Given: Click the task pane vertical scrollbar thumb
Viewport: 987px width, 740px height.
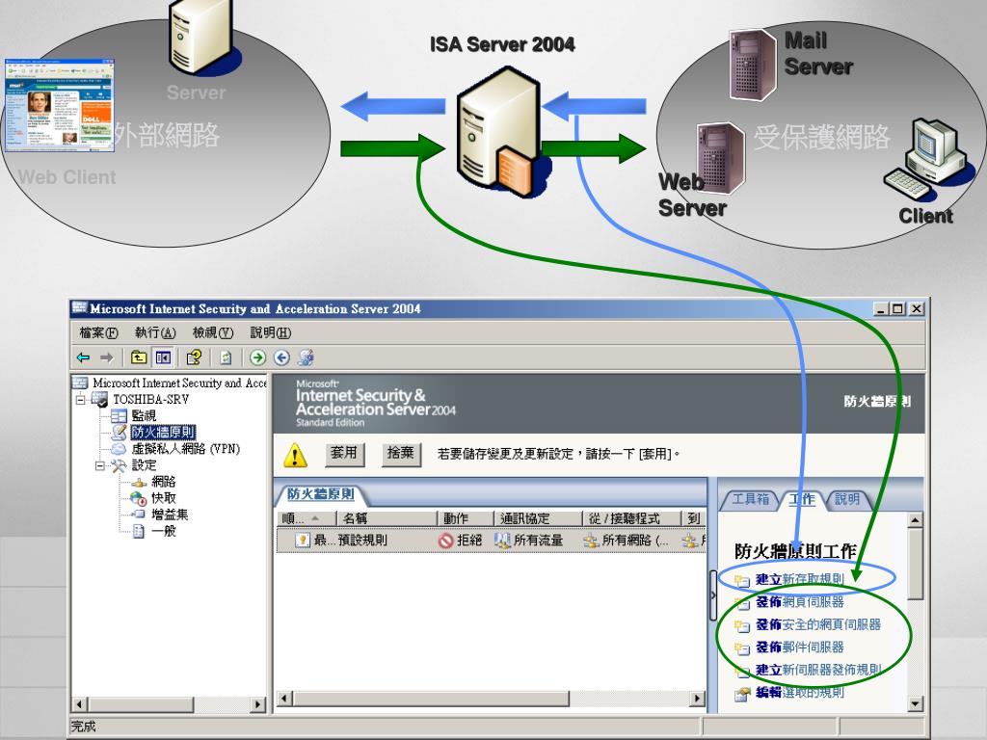Looking at the screenshot, I should 916,563.
